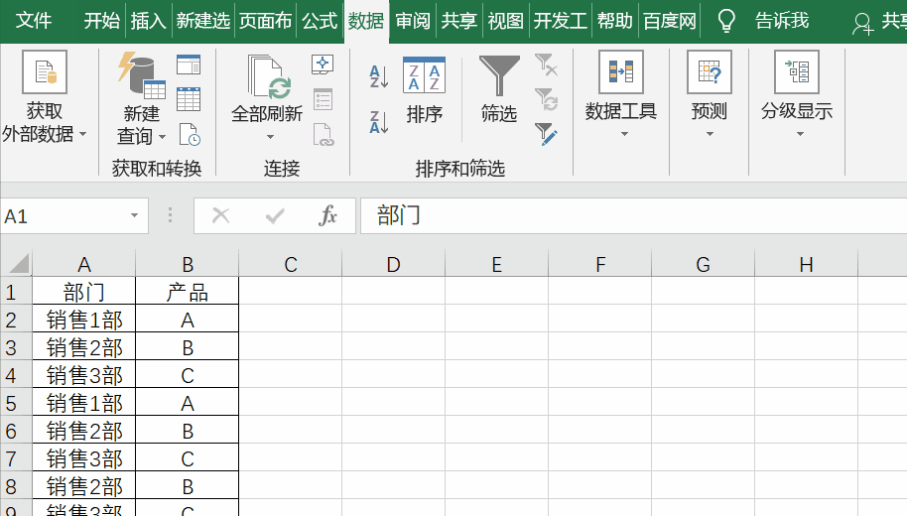The image size is (907, 516).
Task: Expand the 全部刷新 dropdown arrow
Action: [x=270, y=137]
